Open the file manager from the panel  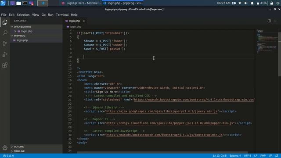click(18, 3)
